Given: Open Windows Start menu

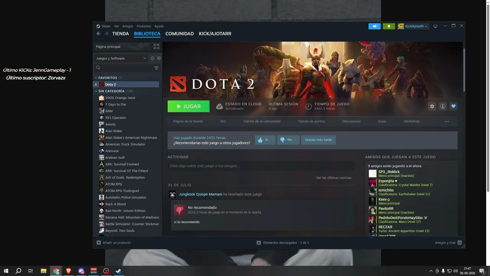Looking at the screenshot, I should [x=6, y=271].
